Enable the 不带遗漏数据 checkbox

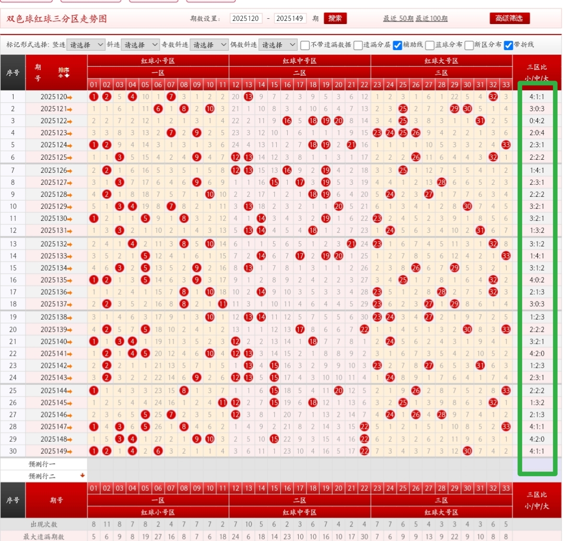pyautogui.click(x=305, y=45)
